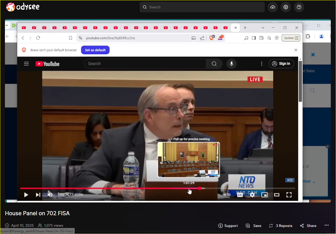Click the Brave page vertical scrollbar

[300, 81]
